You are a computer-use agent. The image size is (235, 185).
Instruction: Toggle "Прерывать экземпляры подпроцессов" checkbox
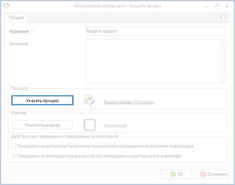pos(14,156)
